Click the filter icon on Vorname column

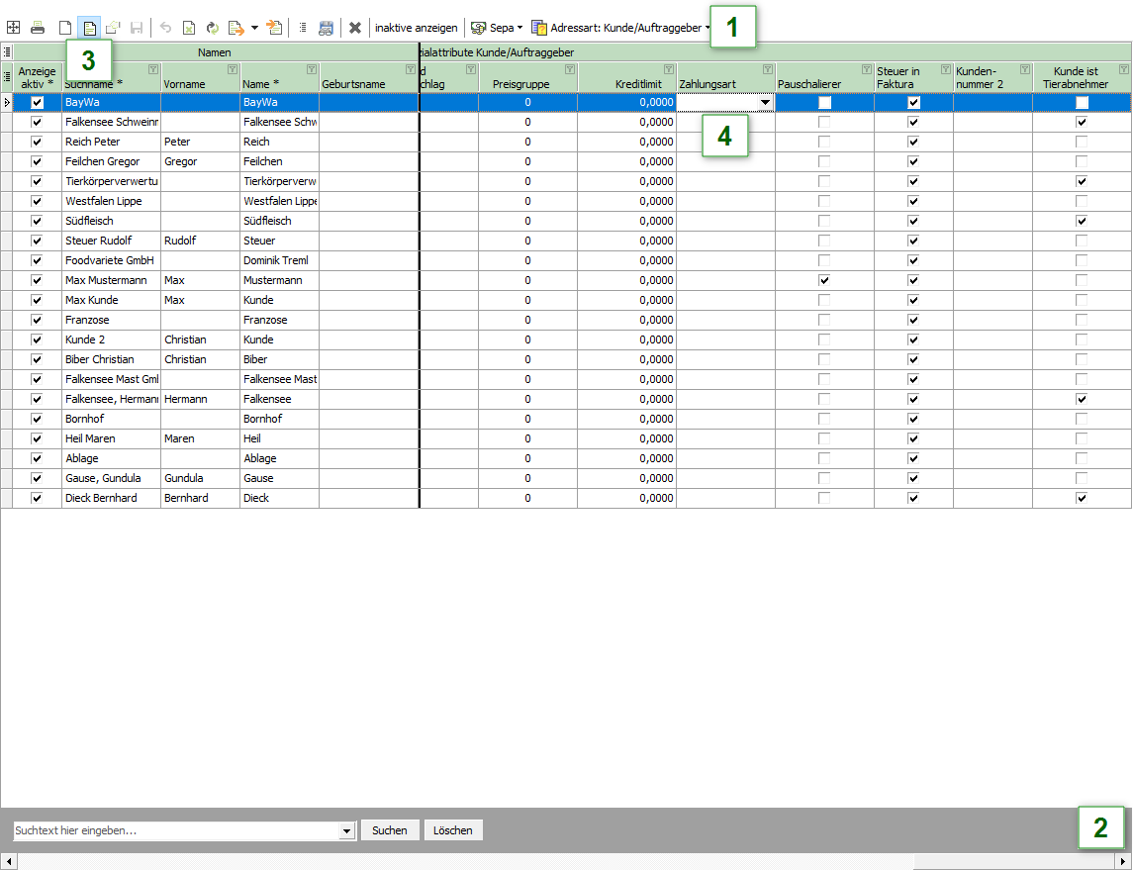232,69
